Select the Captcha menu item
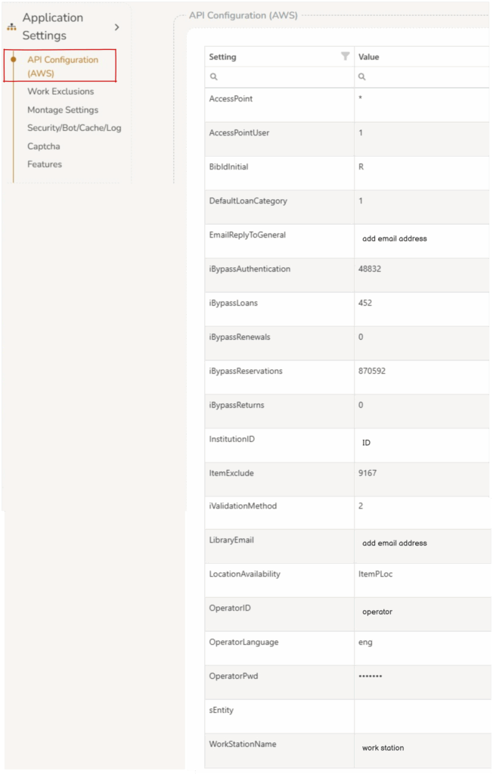This screenshot has height=775, width=493. click(x=44, y=146)
